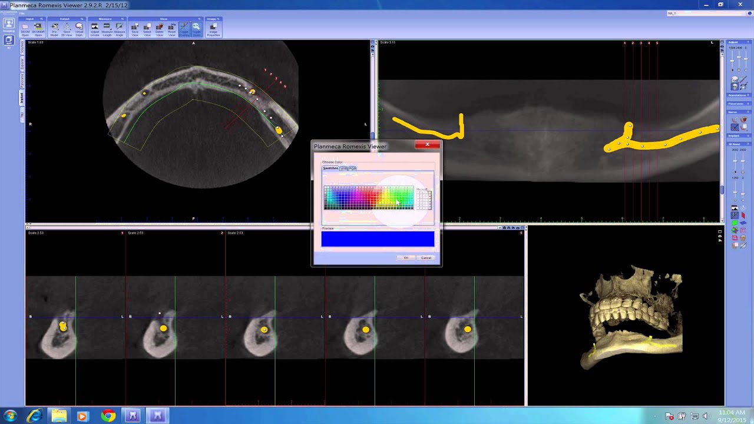Close the Planmeca Romexis Viewer color dialog
This screenshot has width=754, height=424.
[x=428, y=144]
